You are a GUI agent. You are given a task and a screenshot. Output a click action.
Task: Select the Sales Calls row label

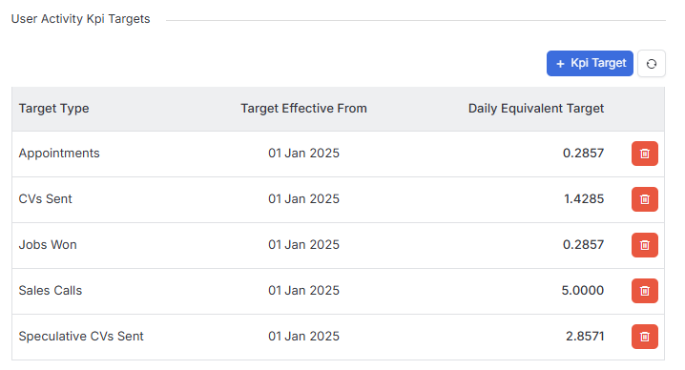pyautogui.click(x=51, y=291)
